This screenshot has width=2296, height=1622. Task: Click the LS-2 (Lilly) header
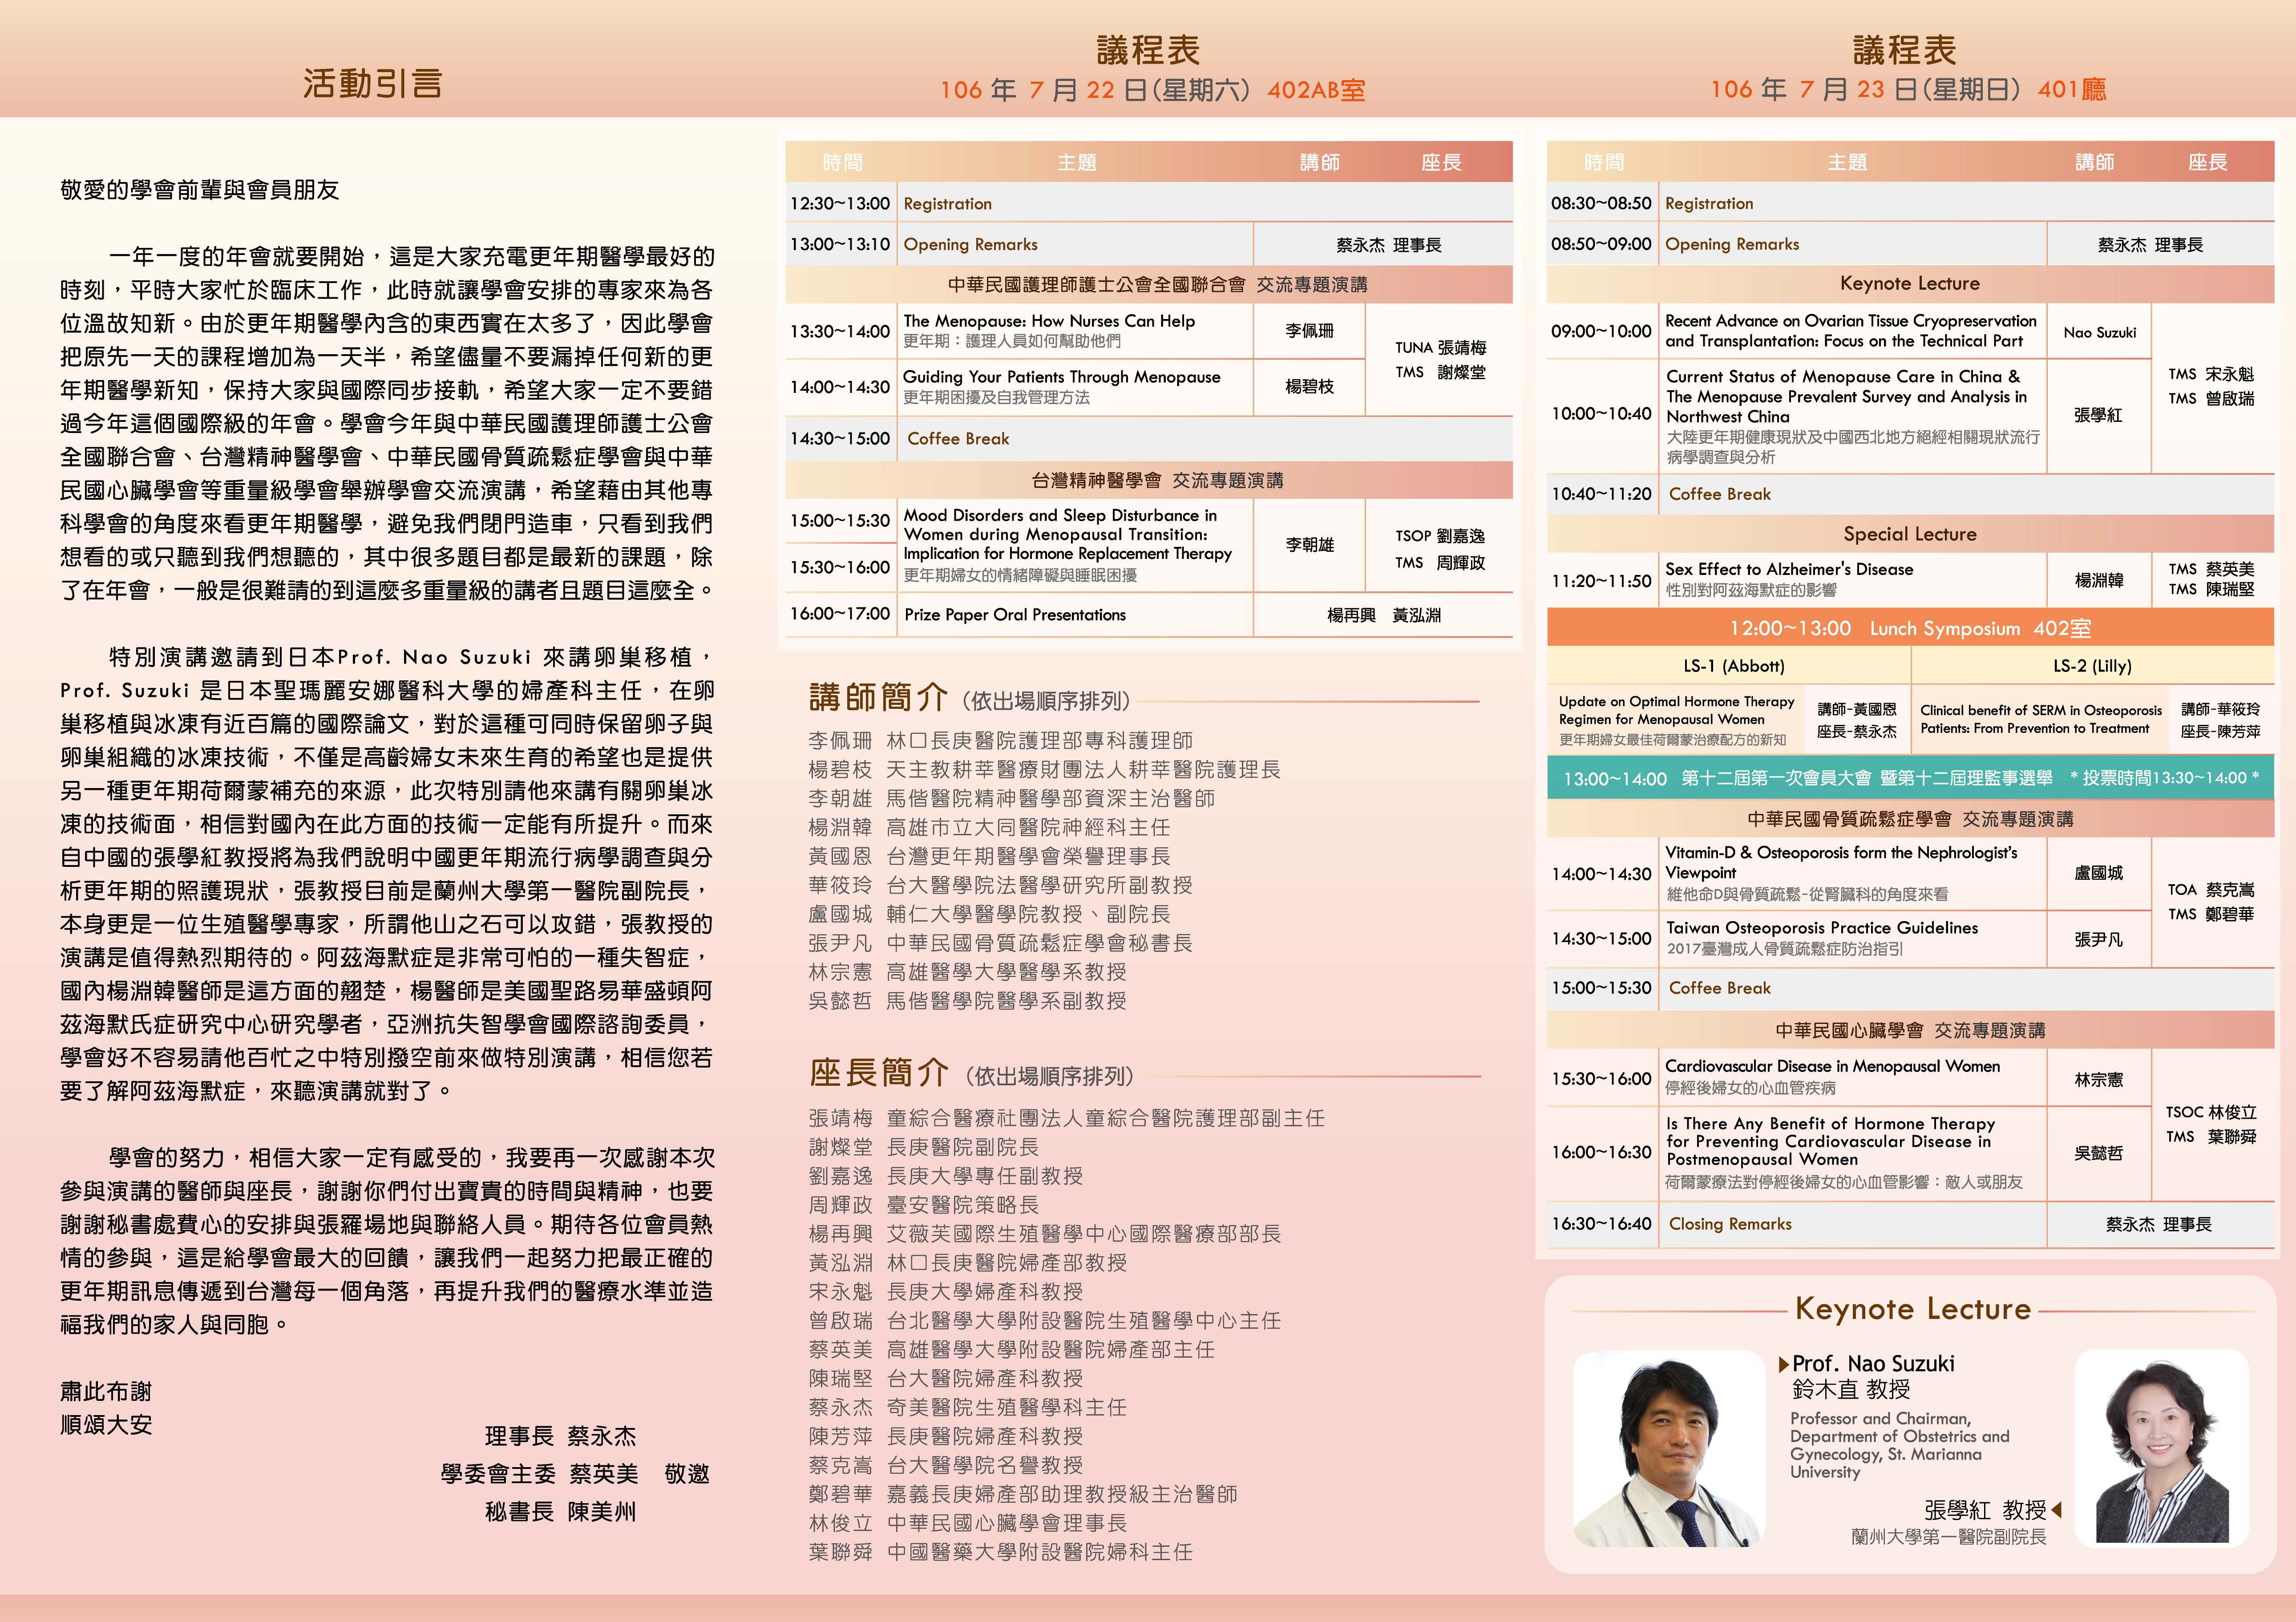[2092, 666]
